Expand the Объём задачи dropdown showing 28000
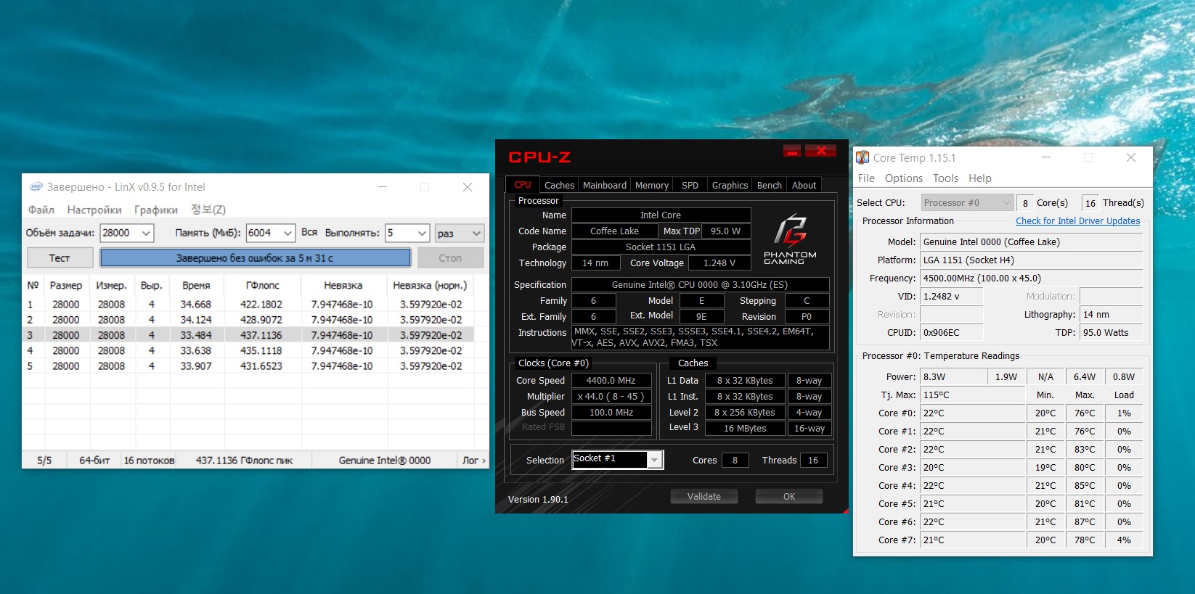The height and width of the screenshot is (594, 1195). pos(146,233)
